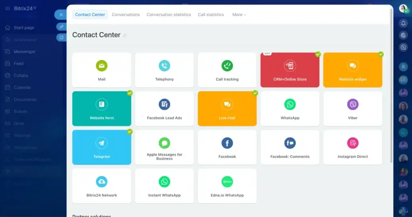Open the Telegram channel card

[x=101, y=147]
